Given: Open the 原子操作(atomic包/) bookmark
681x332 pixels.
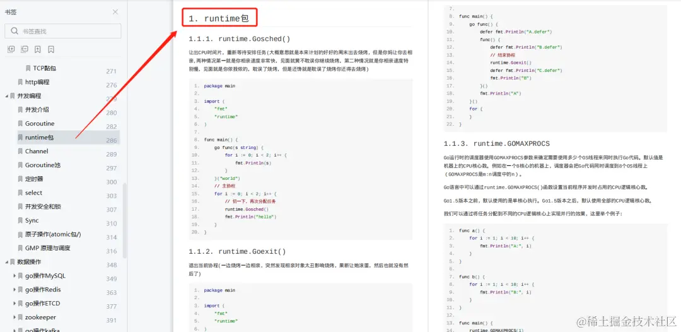Looking at the screenshot, I should [53, 235].
